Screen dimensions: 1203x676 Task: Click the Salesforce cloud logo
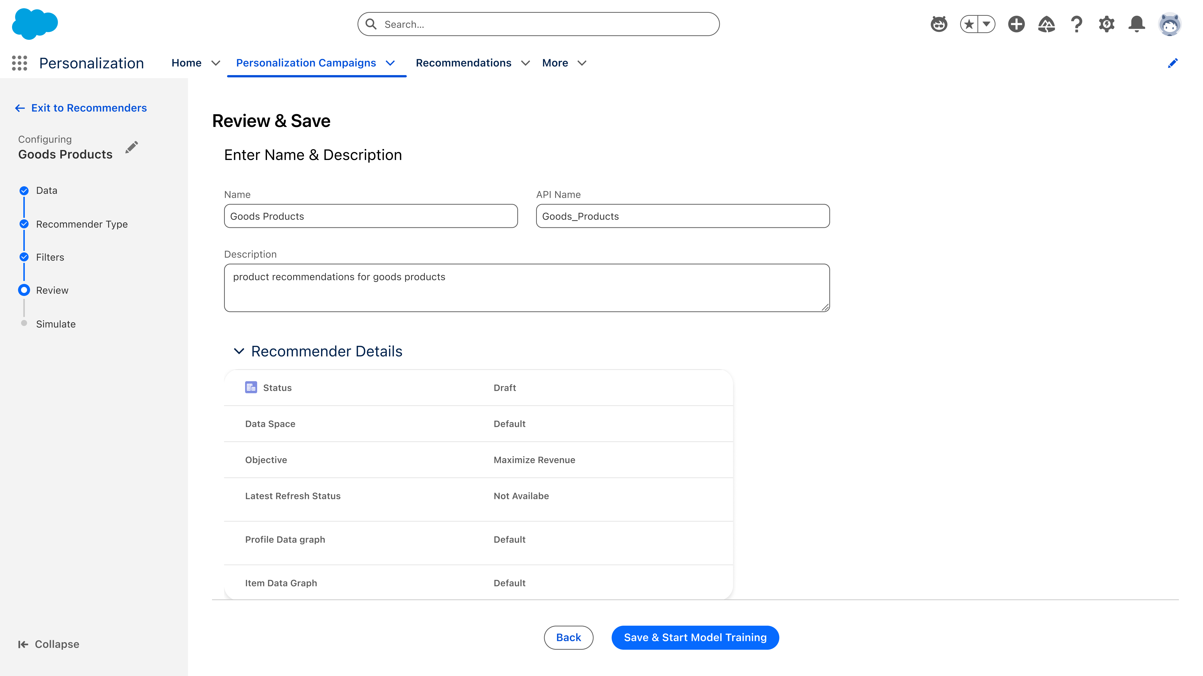pos(35,23)
